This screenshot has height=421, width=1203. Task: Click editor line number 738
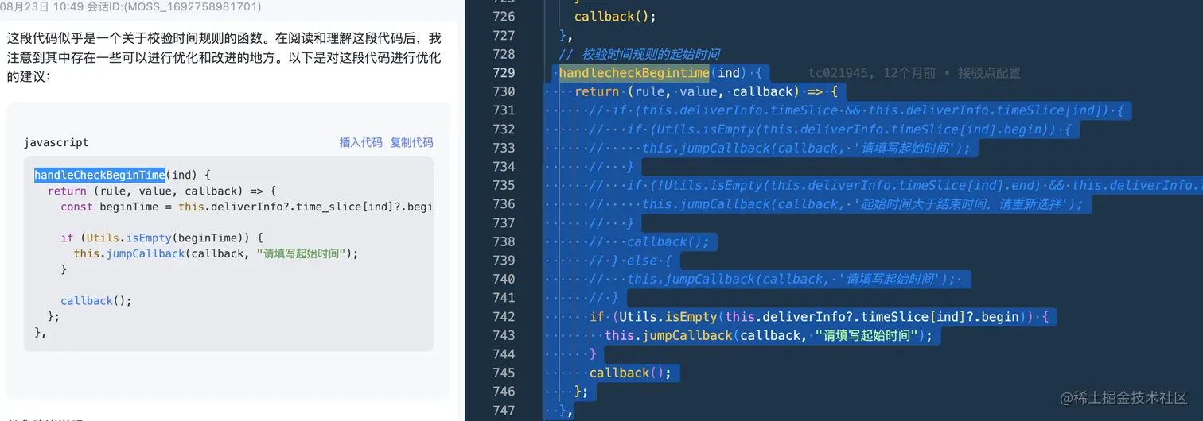[x=504, y=242]
